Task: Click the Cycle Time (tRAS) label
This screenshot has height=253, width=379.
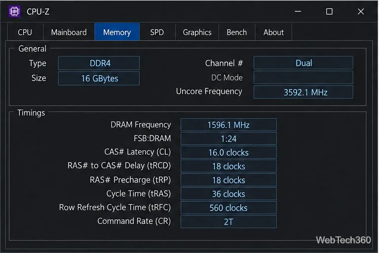Action: click(139, 194)
